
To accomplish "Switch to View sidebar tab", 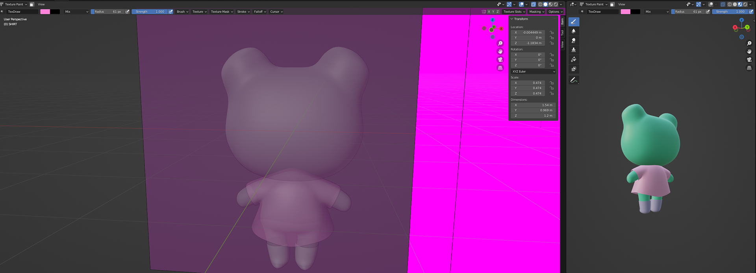I will (x=562, y=44).
